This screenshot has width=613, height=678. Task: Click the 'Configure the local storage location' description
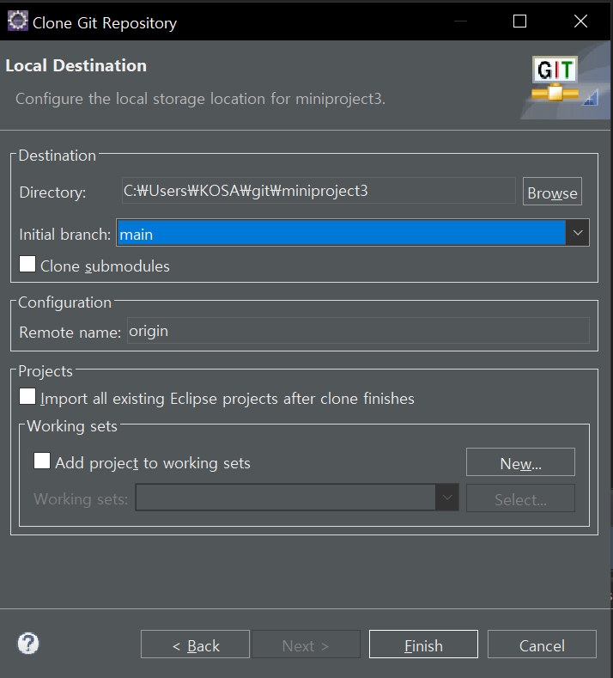coord(200,99)
